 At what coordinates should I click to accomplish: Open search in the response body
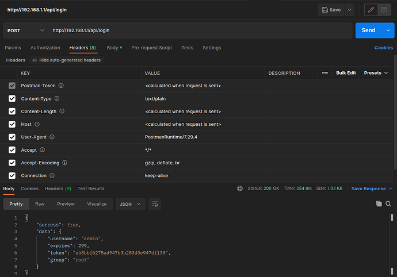[x=388, y=203]
